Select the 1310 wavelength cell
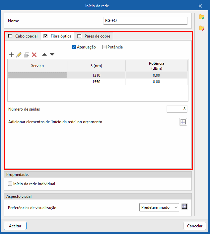This screenshot has height=234, width=210. point(96,75)
